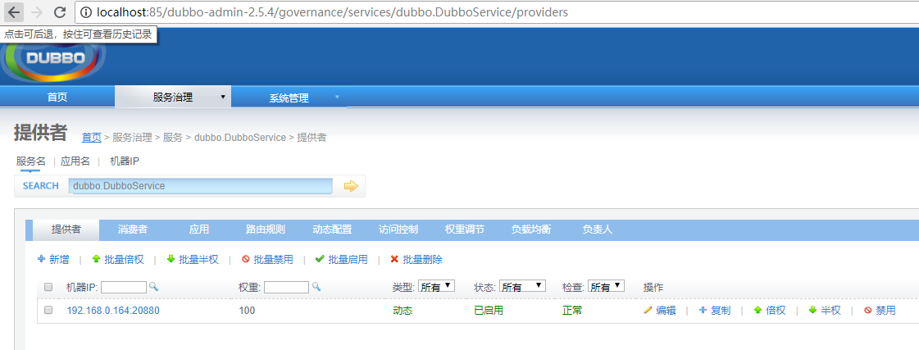Click the down arrow icon for row 半权

pos(812,310)
